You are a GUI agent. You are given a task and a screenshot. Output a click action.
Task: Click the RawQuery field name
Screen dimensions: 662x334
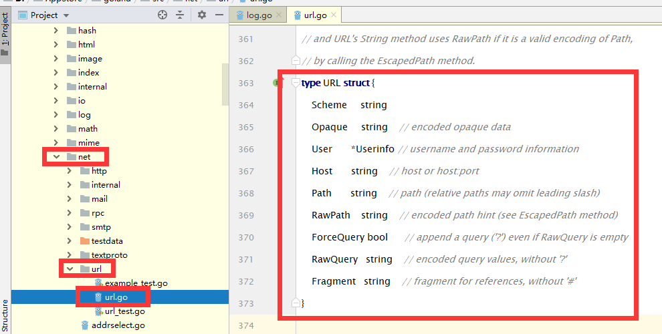pyautogui.click(x=334, y=259)
